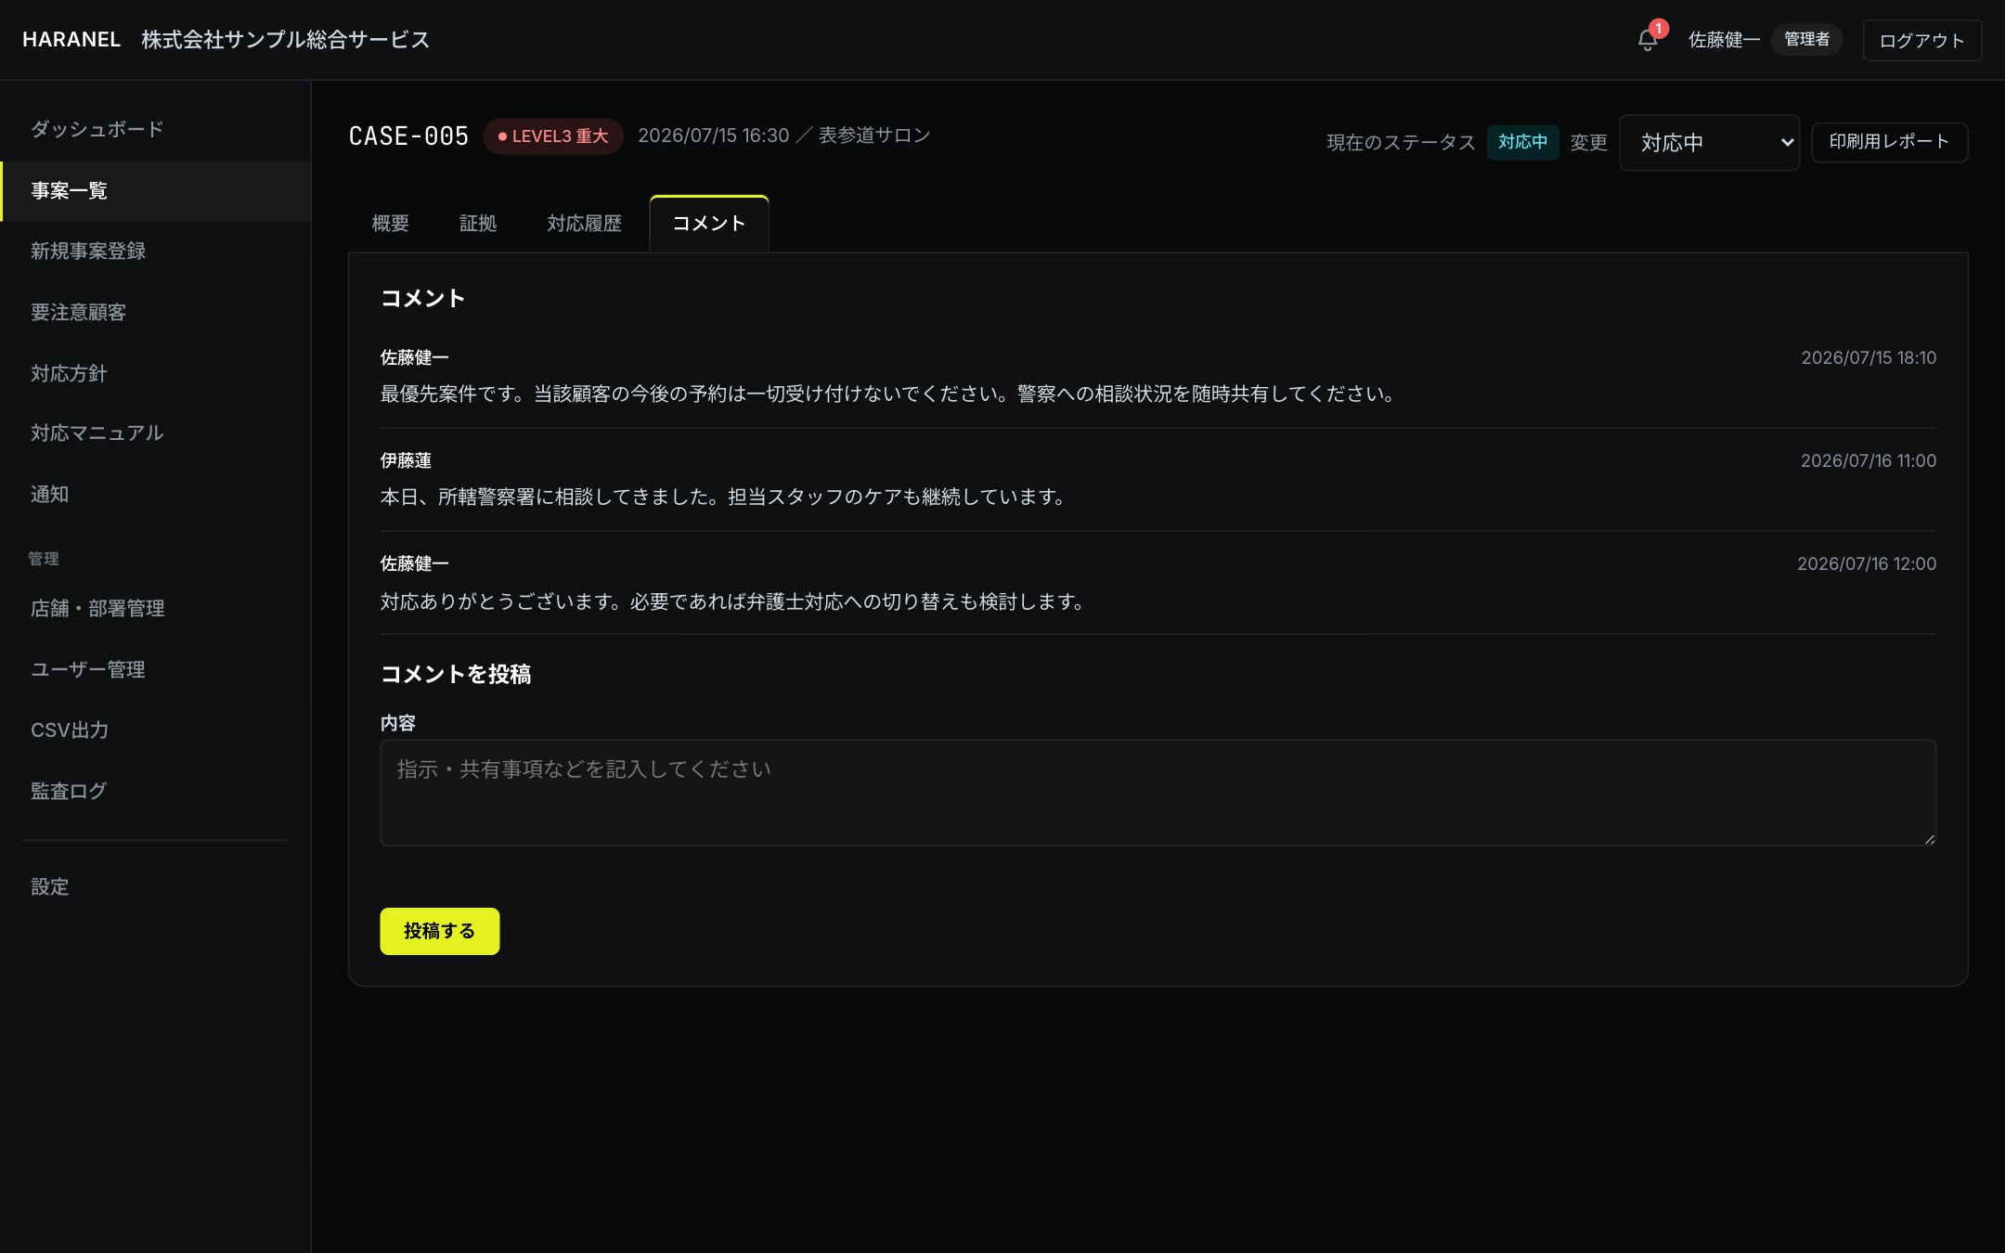Click the CASE-005 heading
The image size is (2005, 1253).
coord(408,136)
